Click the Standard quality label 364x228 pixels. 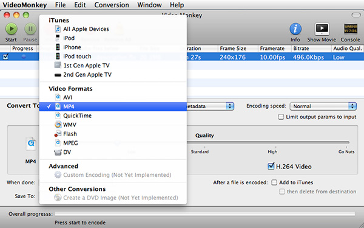(x=200, y=151)
